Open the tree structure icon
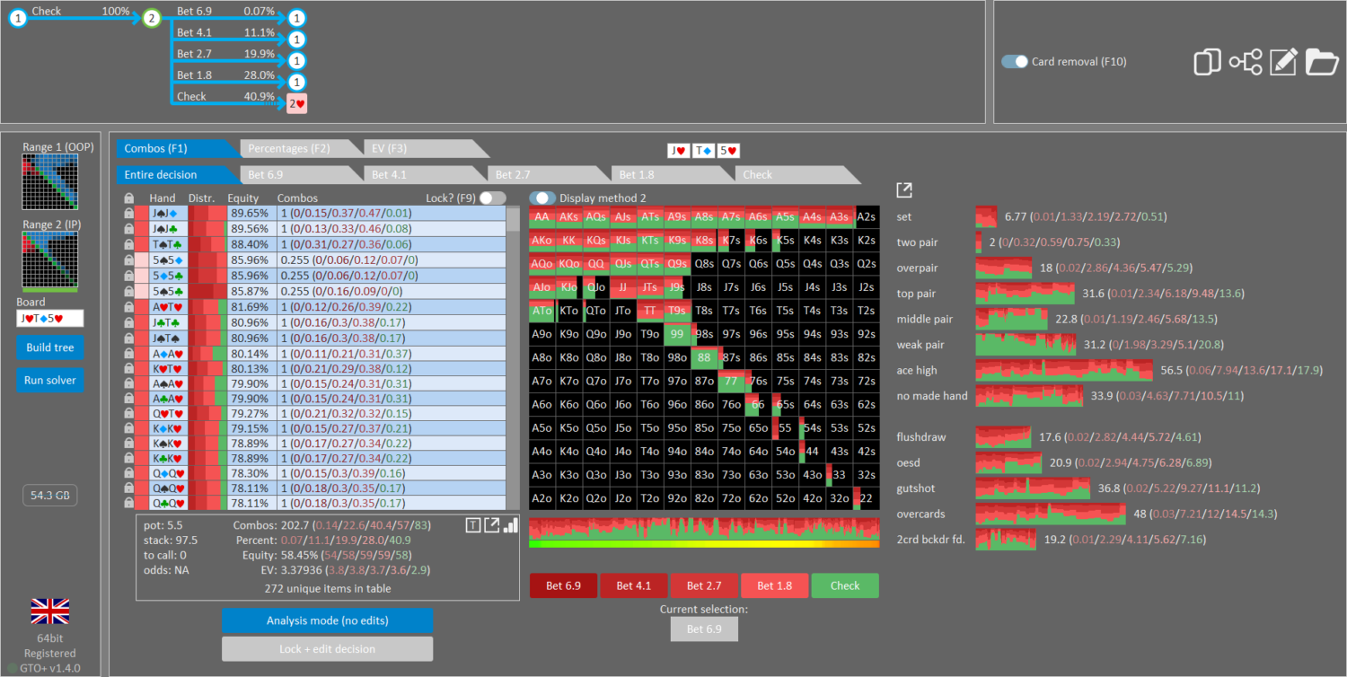 coord(1246,62)
